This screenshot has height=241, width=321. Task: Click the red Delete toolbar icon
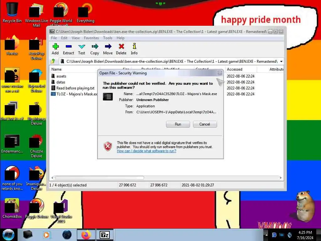[x=121, y=49]
